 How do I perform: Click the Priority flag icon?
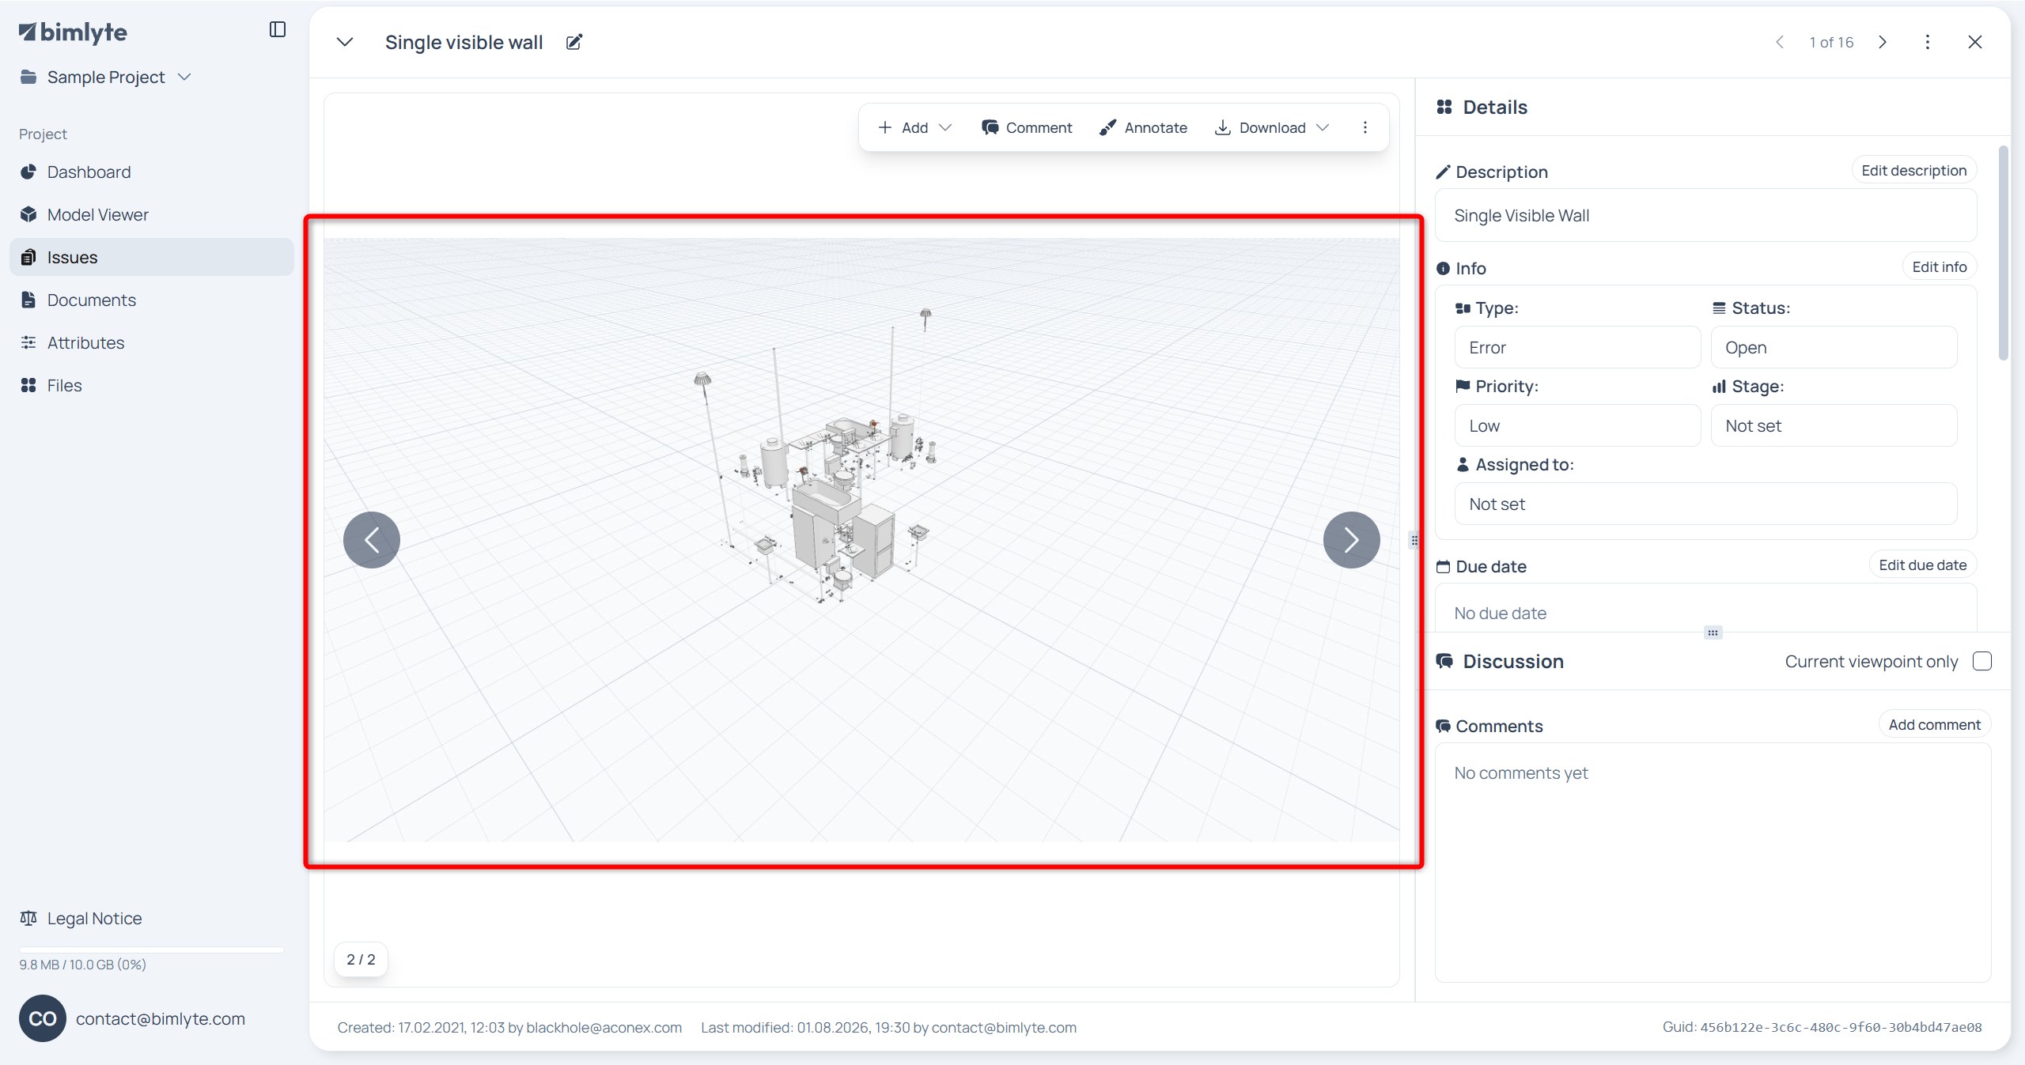(1463, 387)
